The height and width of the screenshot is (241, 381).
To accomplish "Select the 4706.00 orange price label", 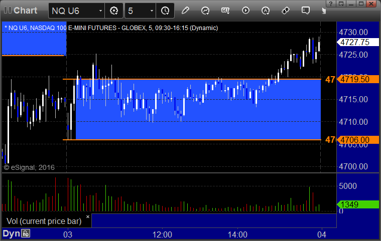I will (x=358, y=140).
